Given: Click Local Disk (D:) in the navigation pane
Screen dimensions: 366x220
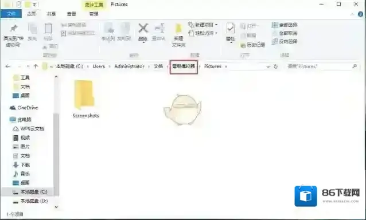Looking at the screenshot, I should pos(30,201).
